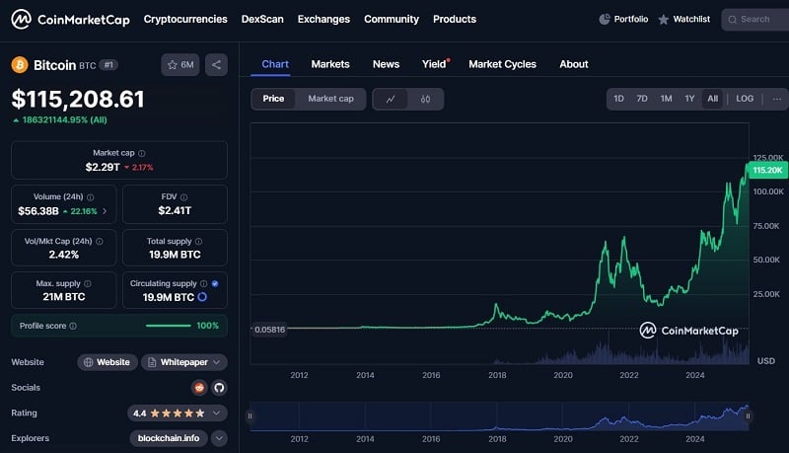Switch chart to Price view

coord(273,99)
